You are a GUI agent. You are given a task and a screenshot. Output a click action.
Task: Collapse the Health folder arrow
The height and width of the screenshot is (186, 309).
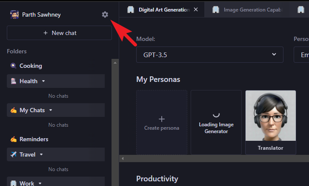tap(43, 81)
